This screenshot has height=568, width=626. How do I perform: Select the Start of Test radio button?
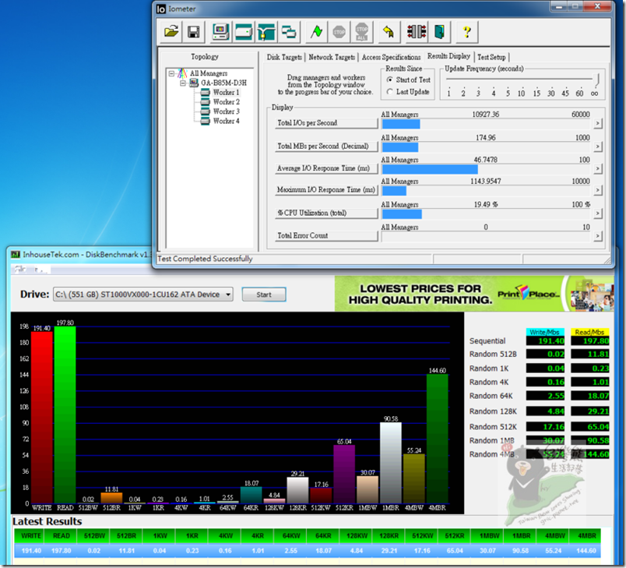[x=390, y=79]
